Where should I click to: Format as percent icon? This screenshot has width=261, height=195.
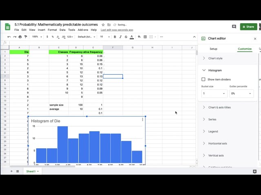tap(53, 37)
